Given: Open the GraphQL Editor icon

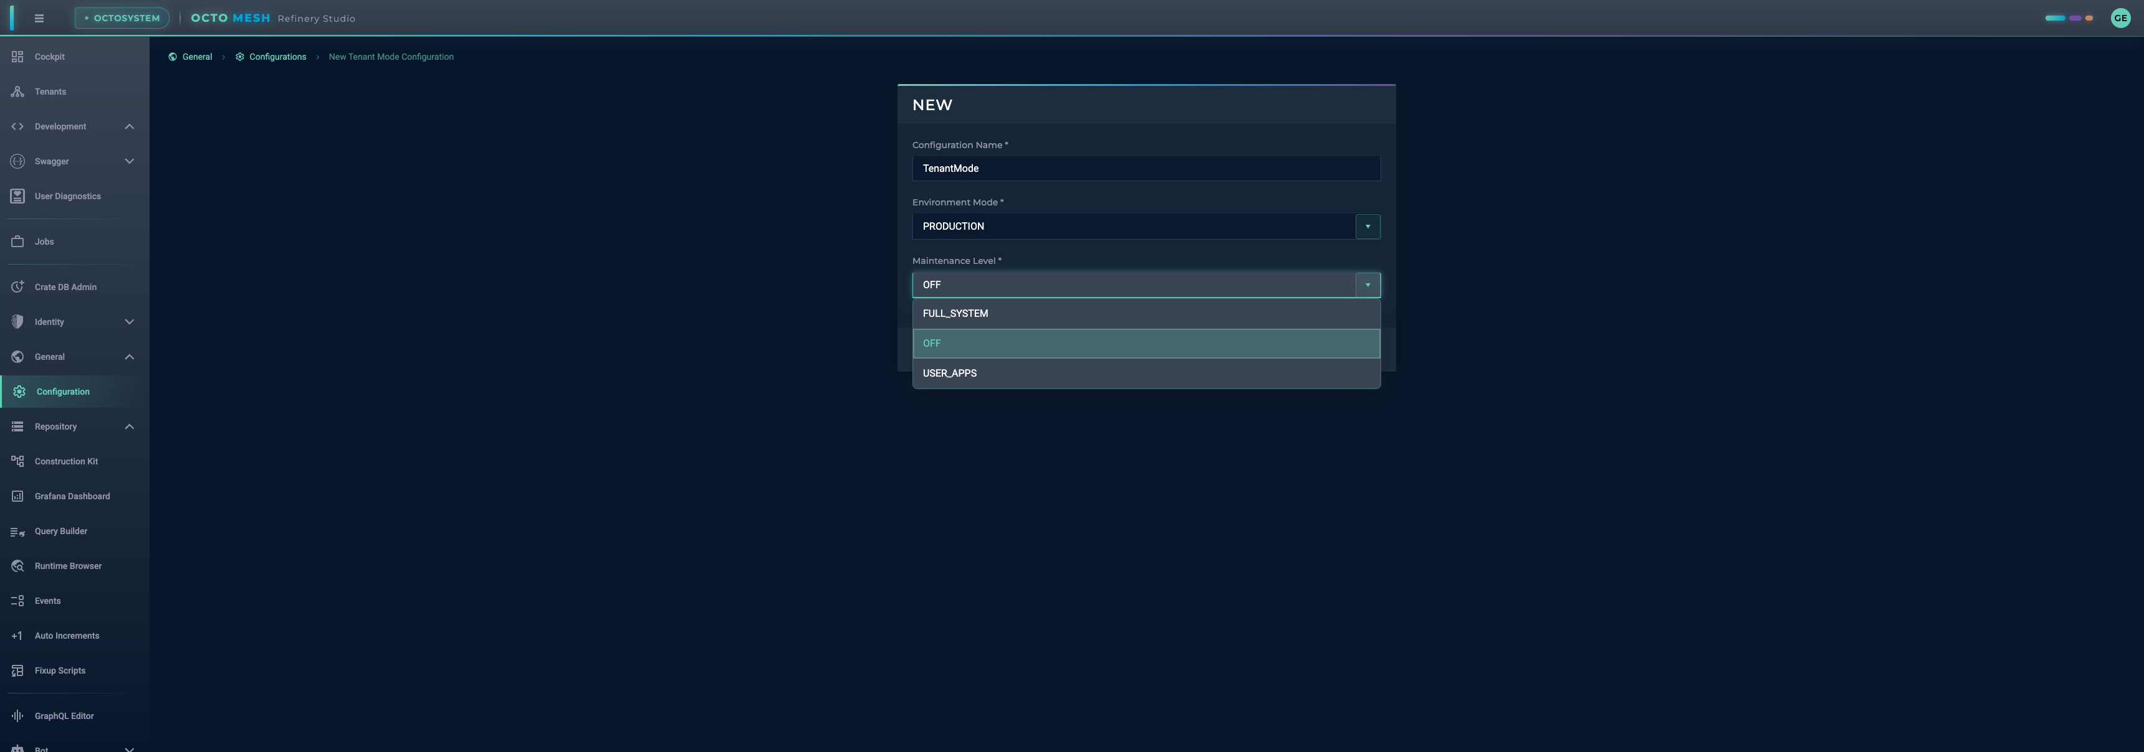Looking at the screenshot, I should point(17,715).
